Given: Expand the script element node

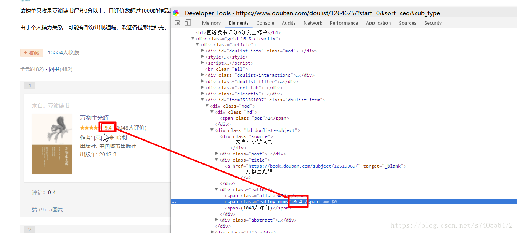Looking at the screenshot, I should click(202, 63).
